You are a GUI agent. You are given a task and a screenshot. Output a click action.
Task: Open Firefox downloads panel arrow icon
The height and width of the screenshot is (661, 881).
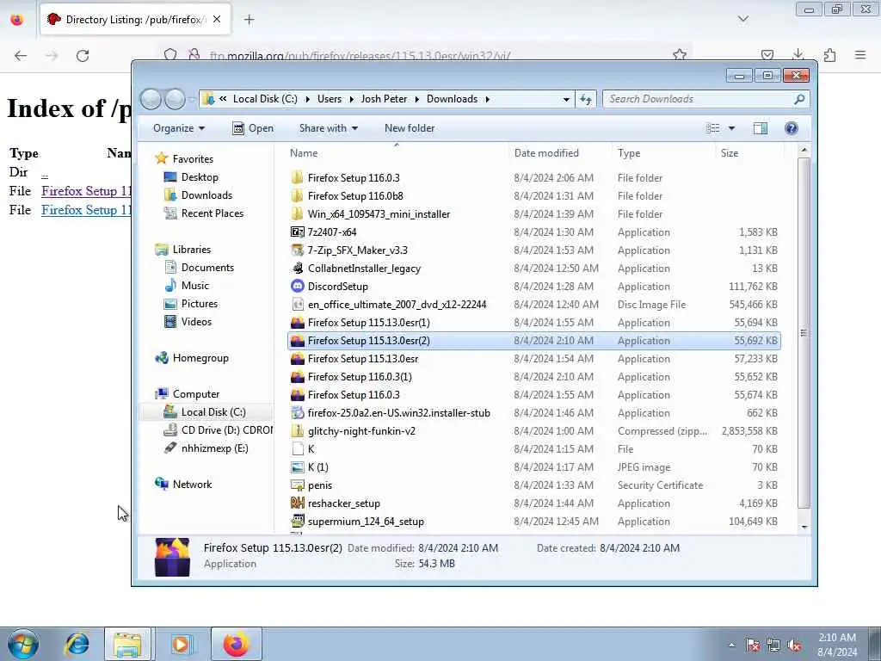point(798,54)
